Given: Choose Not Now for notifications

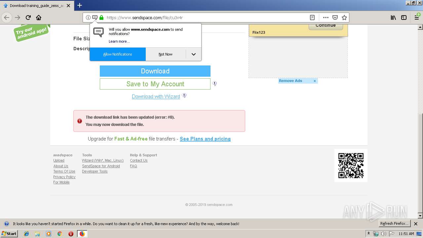Looking at the screenshot, I should pos(166,54).
